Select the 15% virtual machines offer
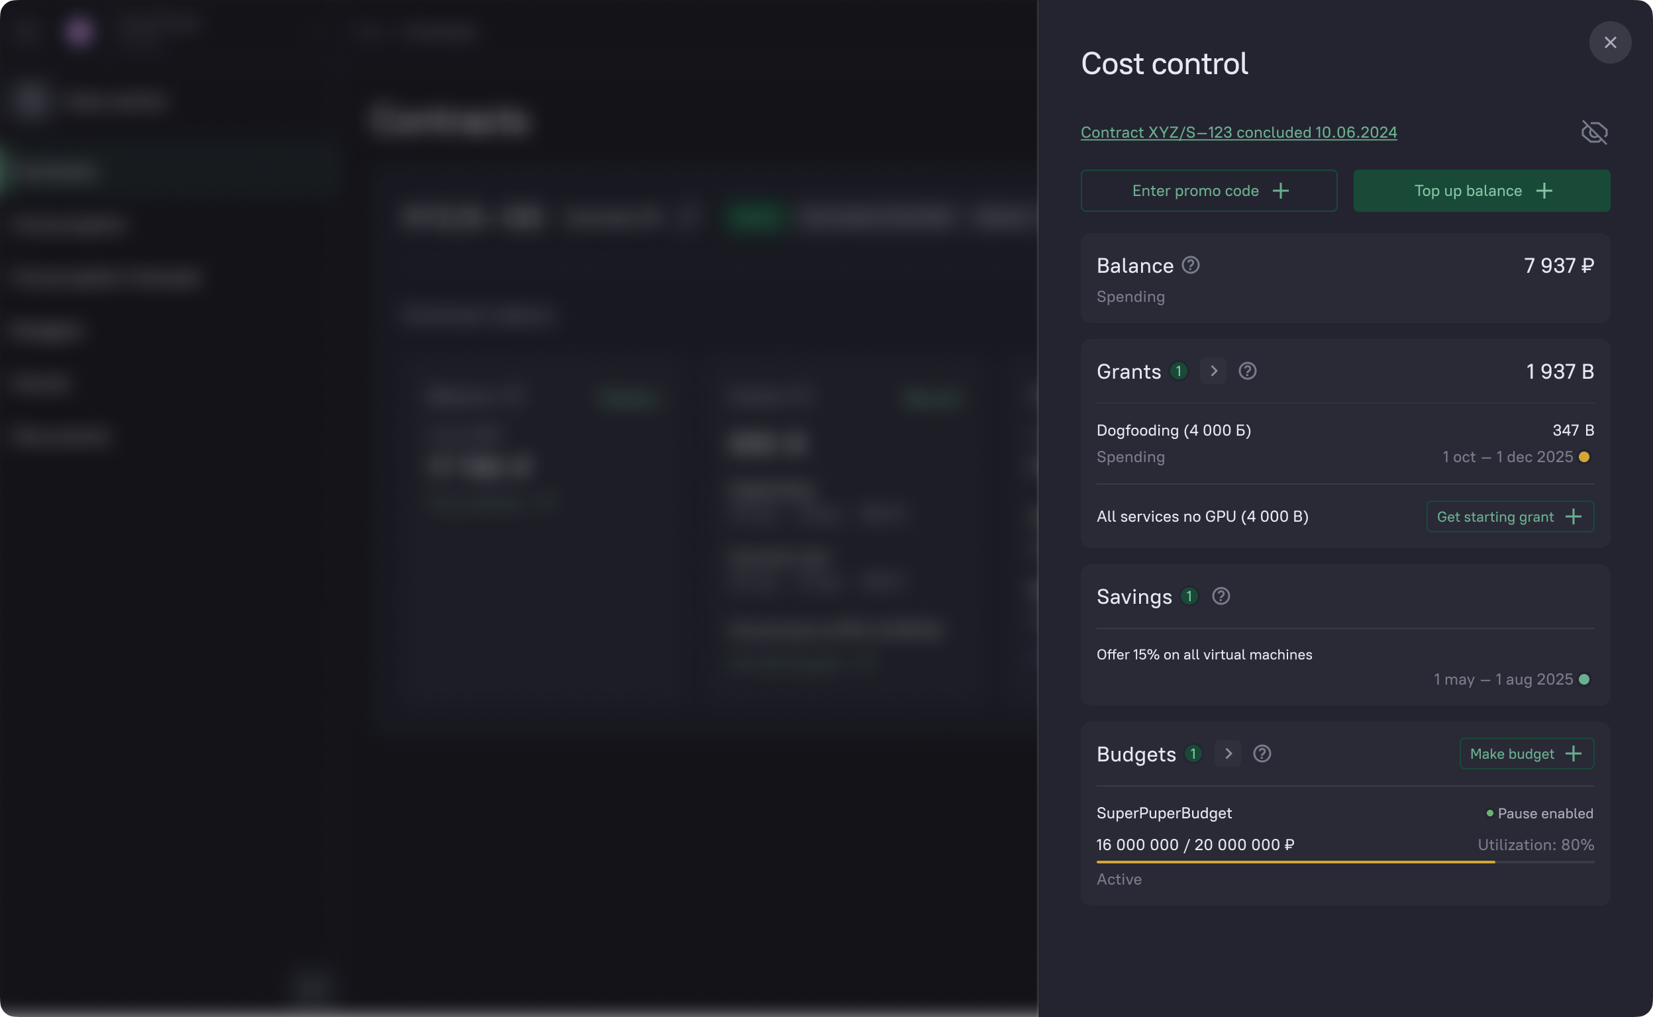Screen dimensions: 1653x1017 pos(1203,655)
